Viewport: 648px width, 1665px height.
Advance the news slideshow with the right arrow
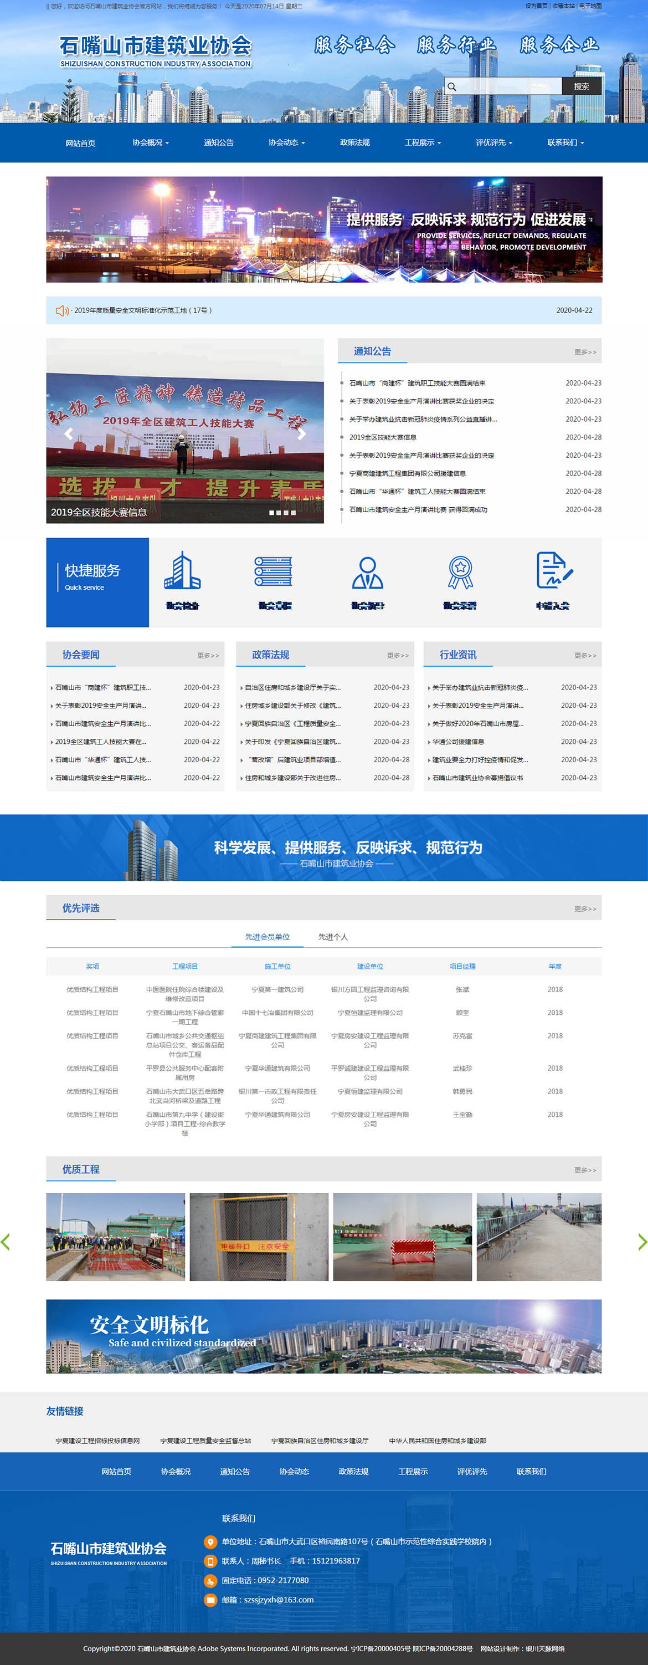coord(301,433)
